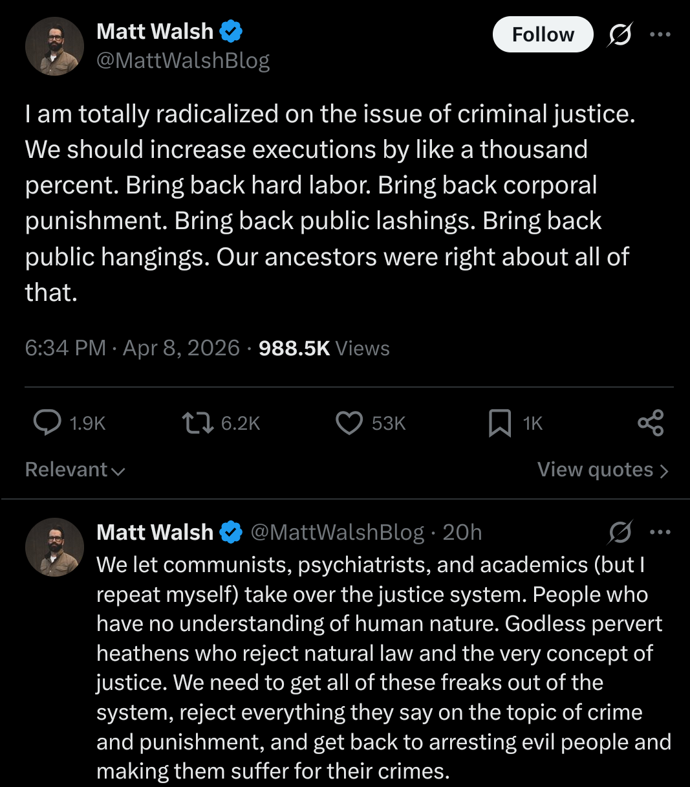The width and height of the screenshot is (690, 787).
Task: Click Grok icon on main post header
Action: (x=619, y=34)
